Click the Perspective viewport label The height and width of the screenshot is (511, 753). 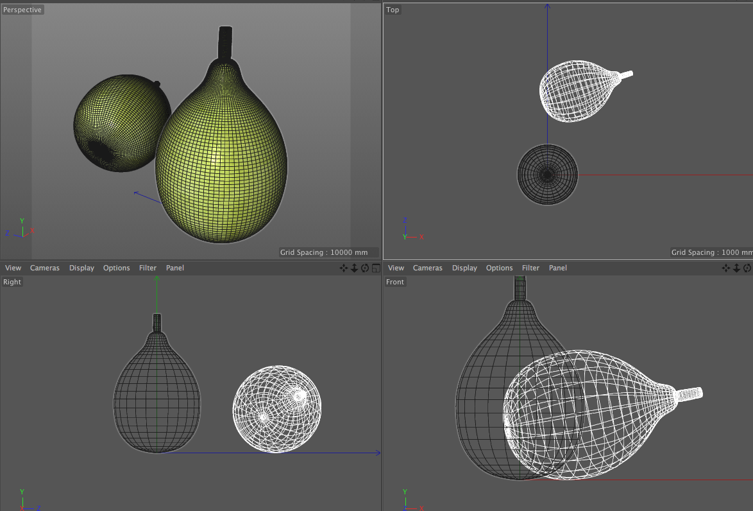(22, 10)
